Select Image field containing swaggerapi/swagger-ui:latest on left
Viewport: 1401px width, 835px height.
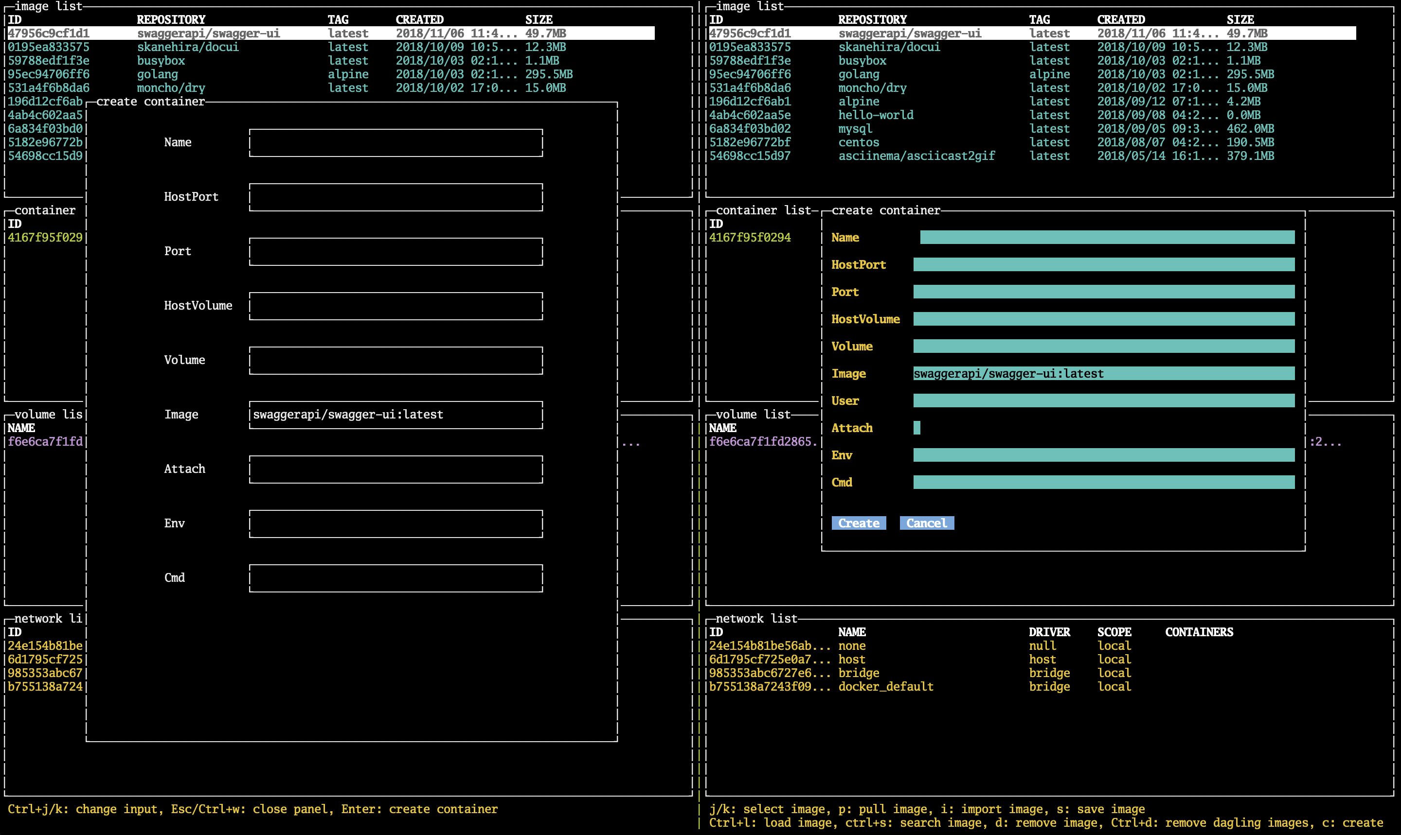click(x=396, y=415)
